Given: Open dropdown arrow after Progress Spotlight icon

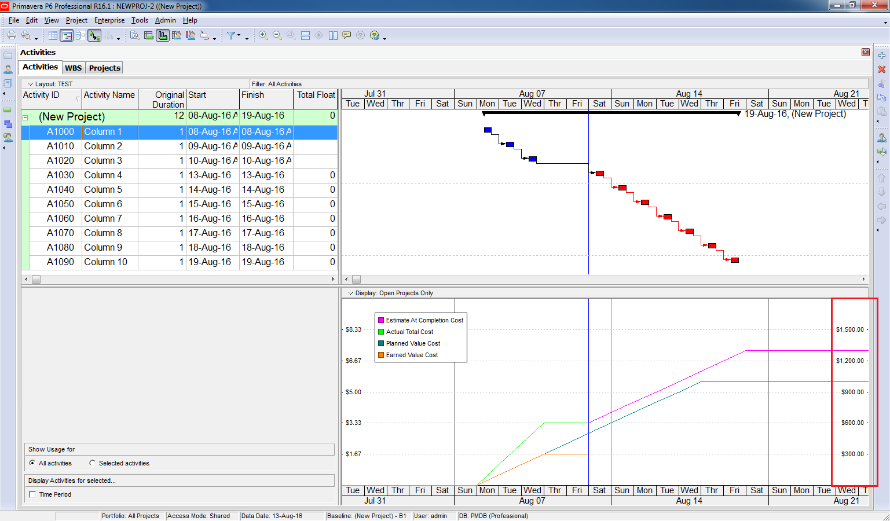Looking at the screenshot, I should [x=214, y=38].
